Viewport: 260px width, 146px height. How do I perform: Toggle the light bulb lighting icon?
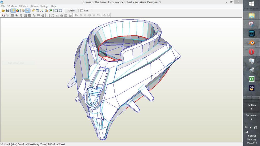coord(13,11)
